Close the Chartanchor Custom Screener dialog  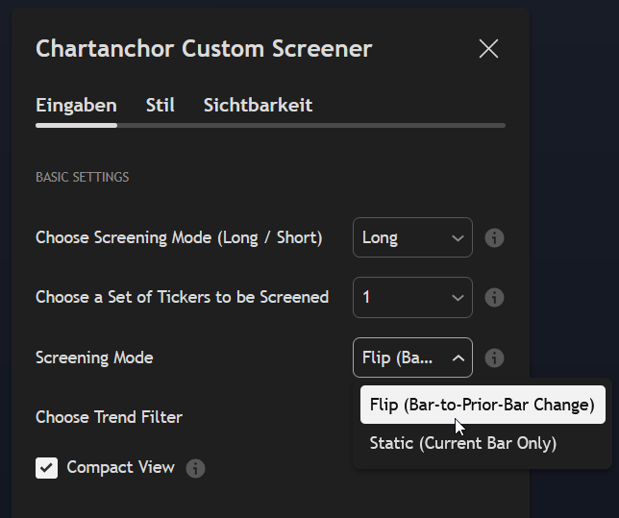tap(488, 49)
